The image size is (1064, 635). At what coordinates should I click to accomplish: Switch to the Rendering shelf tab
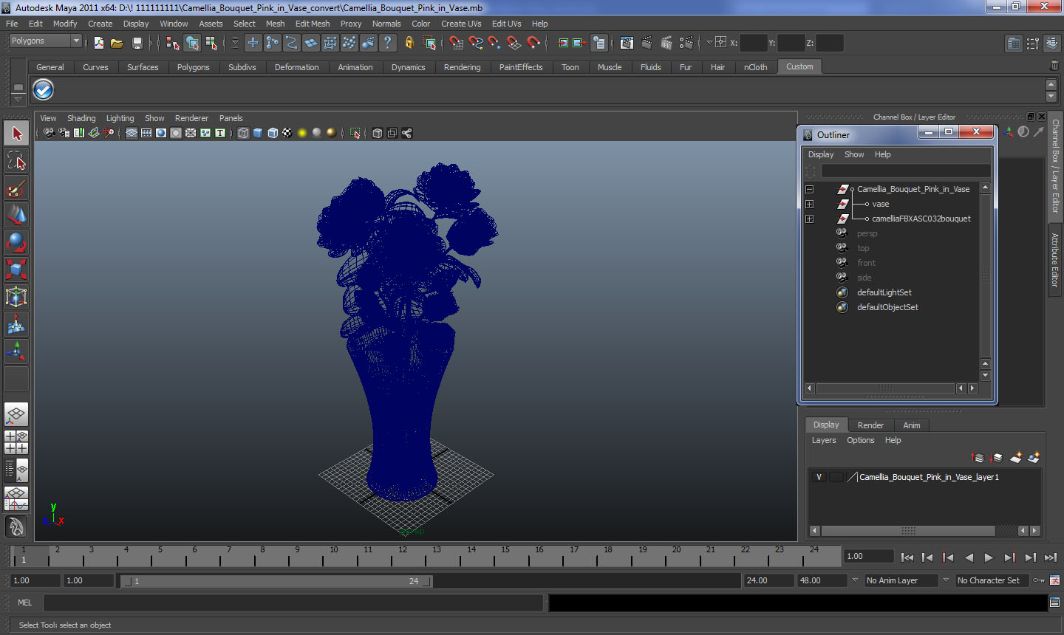pyautogui.click(x=462, y=67)
